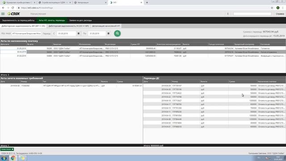The height and width of the screenshot is (161, 286).
Task: Run the search with the green magnifier button
Action: (117, 34)
